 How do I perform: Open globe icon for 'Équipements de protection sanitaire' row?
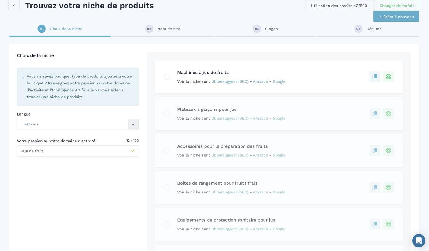click(388, 224)
